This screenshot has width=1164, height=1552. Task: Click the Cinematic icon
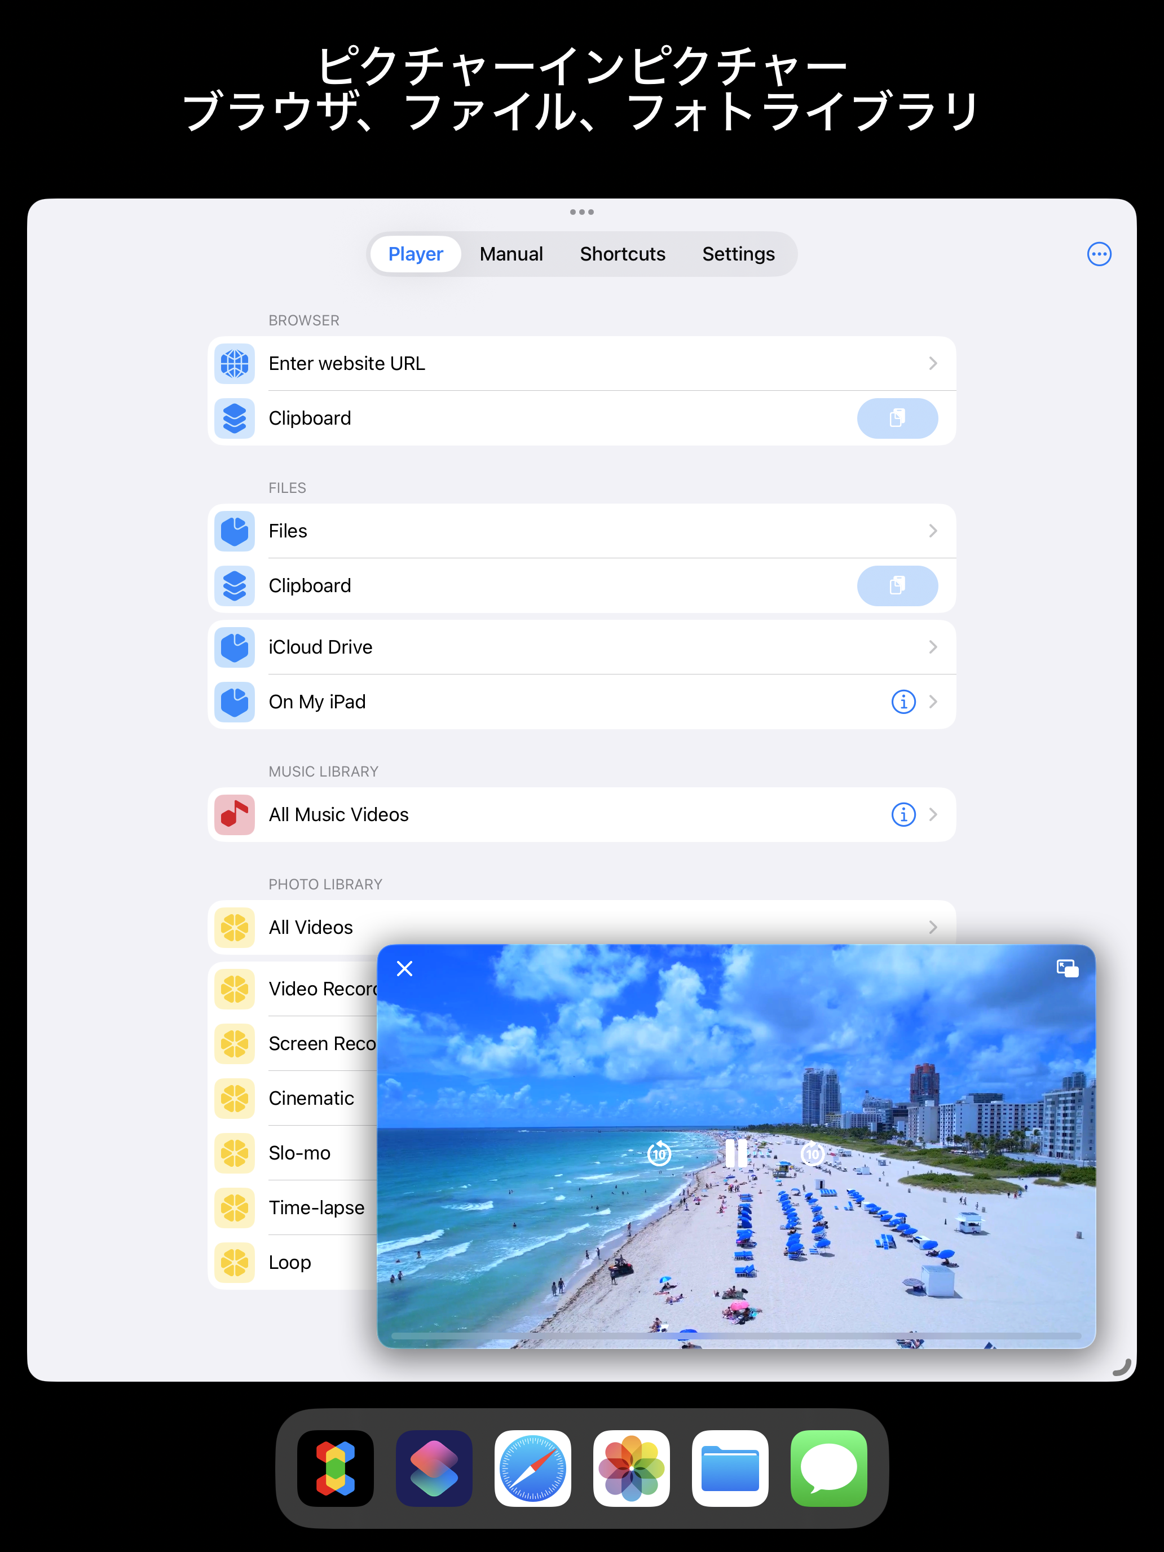point(235,1098)
